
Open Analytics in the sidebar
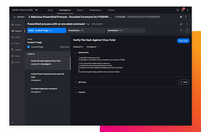16,50
